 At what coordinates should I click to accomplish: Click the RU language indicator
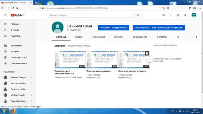tap(173, 111)
